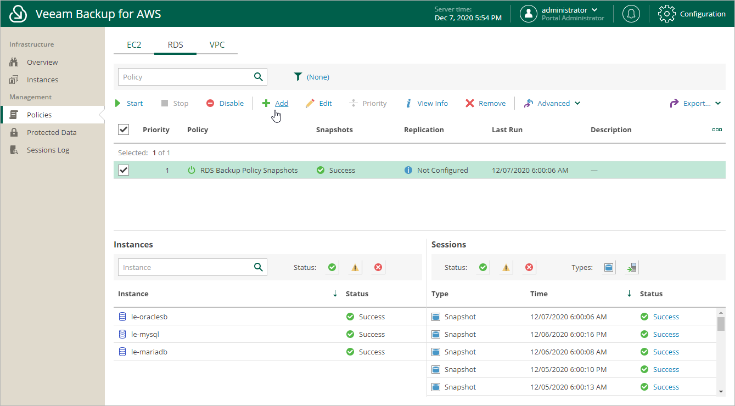Click the sessions scrollbar up arrow
The image size is (735, 406).
coord(721,312)
